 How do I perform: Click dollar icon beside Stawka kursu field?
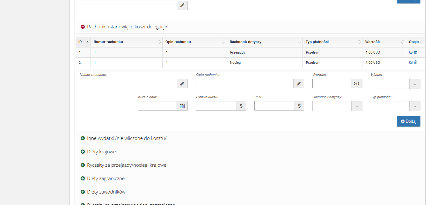click(241, 106)
